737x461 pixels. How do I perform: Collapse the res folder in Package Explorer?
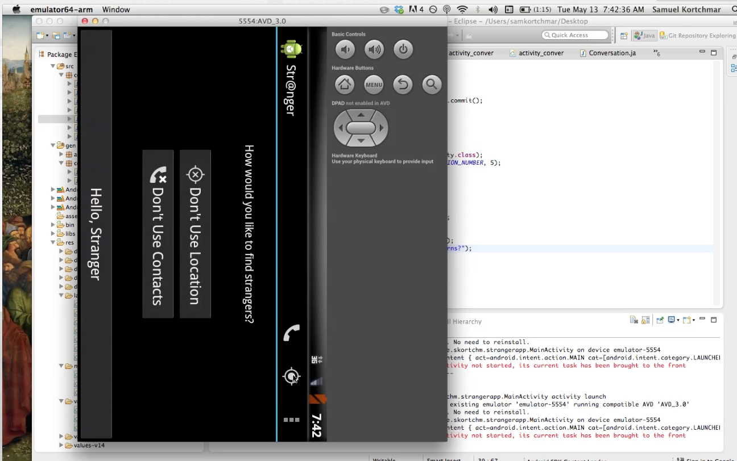pos(53,242)
